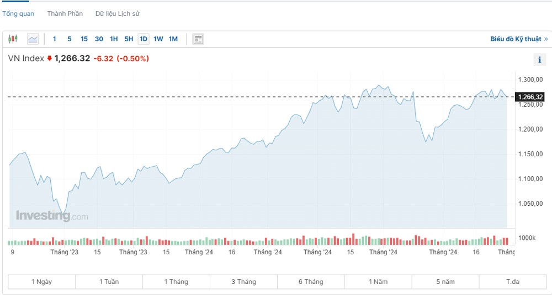Select the 1H interval
The image size is (552, 295).
tap(114, 39)
